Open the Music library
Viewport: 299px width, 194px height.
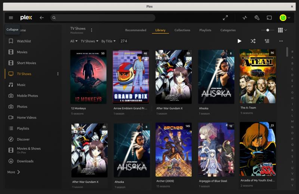point(21,85)
